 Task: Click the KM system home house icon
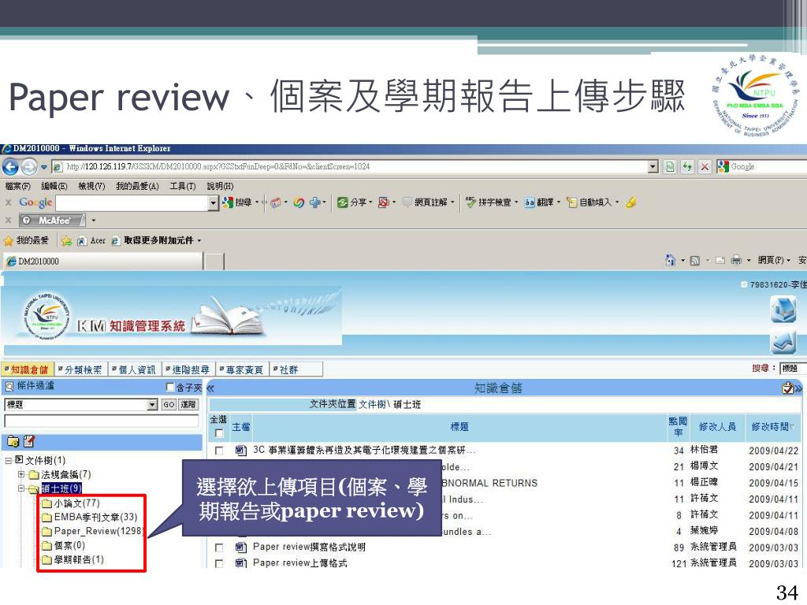tap(783, 310)
